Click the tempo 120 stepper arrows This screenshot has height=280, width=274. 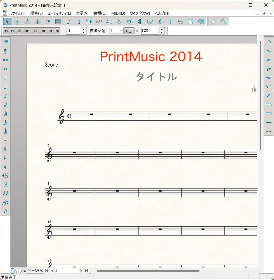pos(162,31)
